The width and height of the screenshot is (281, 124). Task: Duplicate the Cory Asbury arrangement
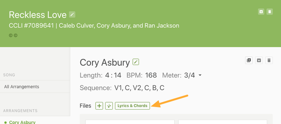[249, 60]
